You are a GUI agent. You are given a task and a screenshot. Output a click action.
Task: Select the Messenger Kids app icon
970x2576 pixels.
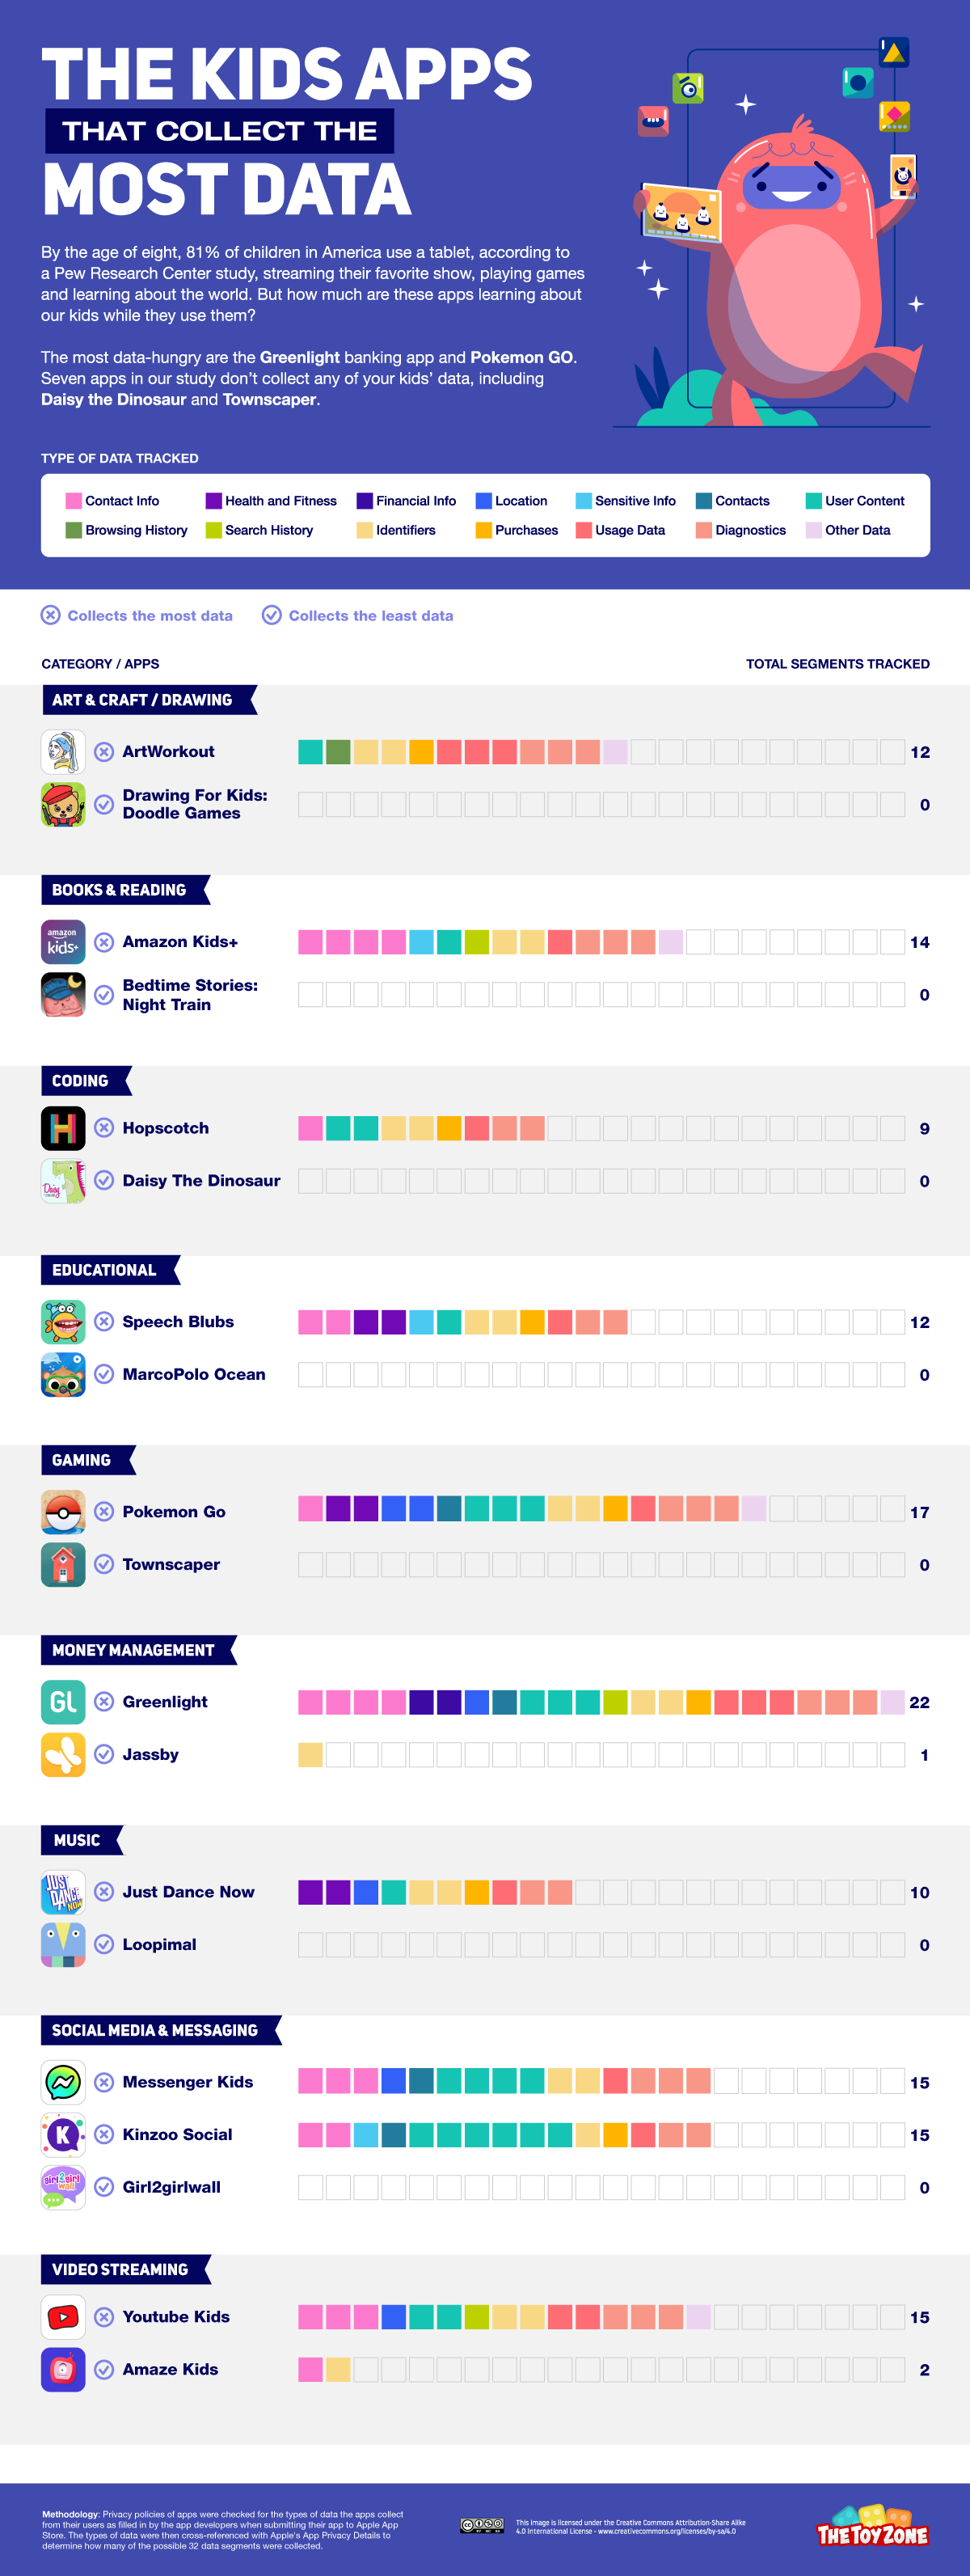[63, 2082]
